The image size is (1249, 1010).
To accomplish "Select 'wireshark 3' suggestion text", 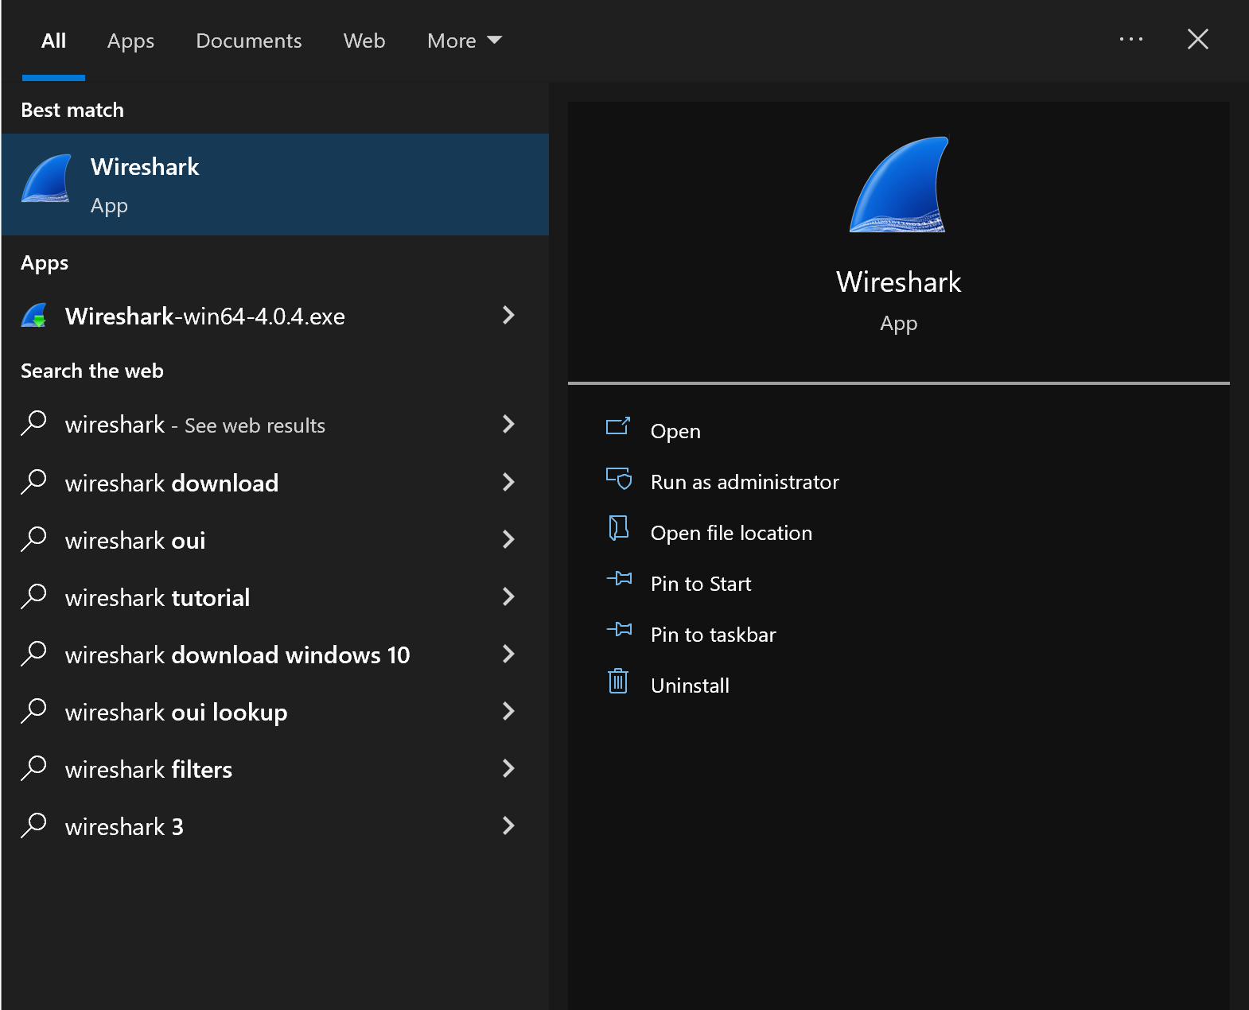I will coord(124,826).
